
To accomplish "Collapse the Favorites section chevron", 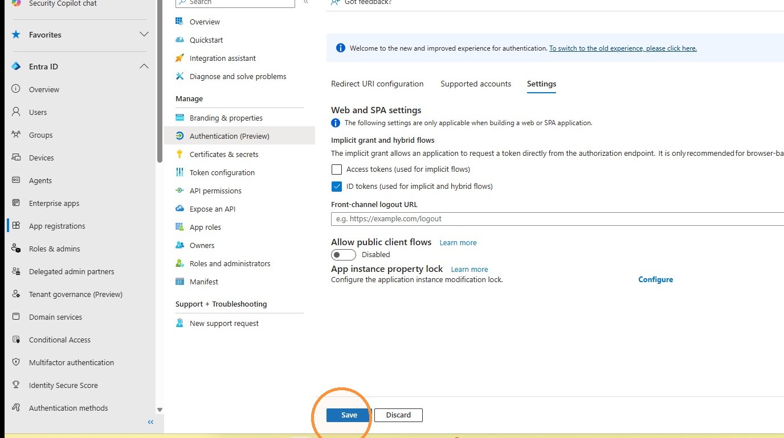I will 144,35.
